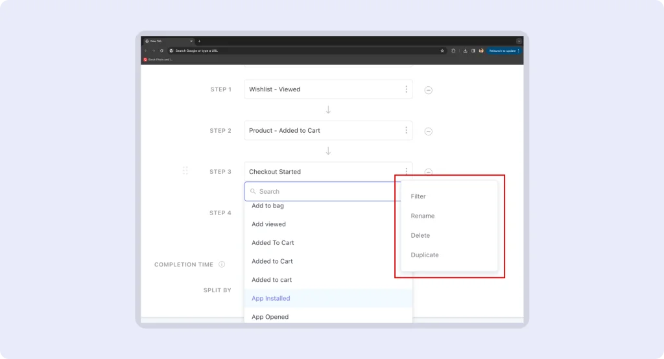Open the browser downloads icon
Screen dimensions: 664x359
click(465, 51)
